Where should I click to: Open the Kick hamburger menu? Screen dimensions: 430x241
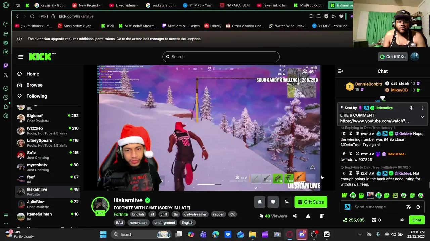coord(21,57)
